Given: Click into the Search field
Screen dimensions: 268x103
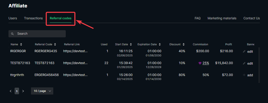Looking at the screenshot, I should click(x=37, y=34).
